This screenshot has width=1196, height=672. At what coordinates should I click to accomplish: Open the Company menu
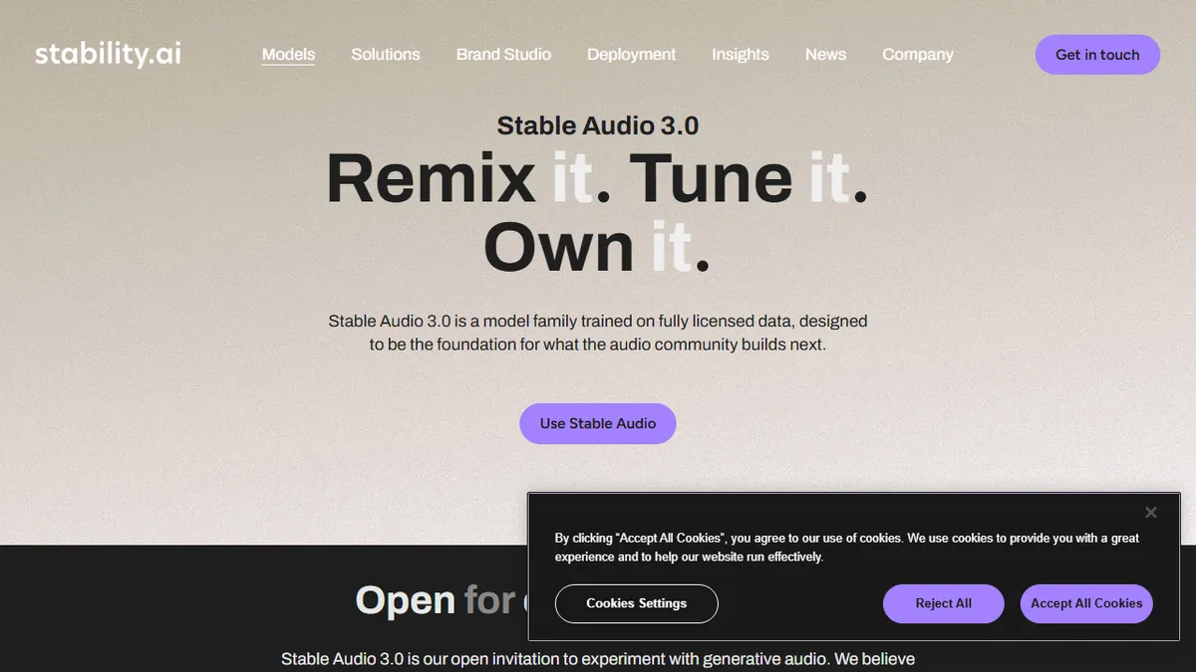click(x=918, y=55)
